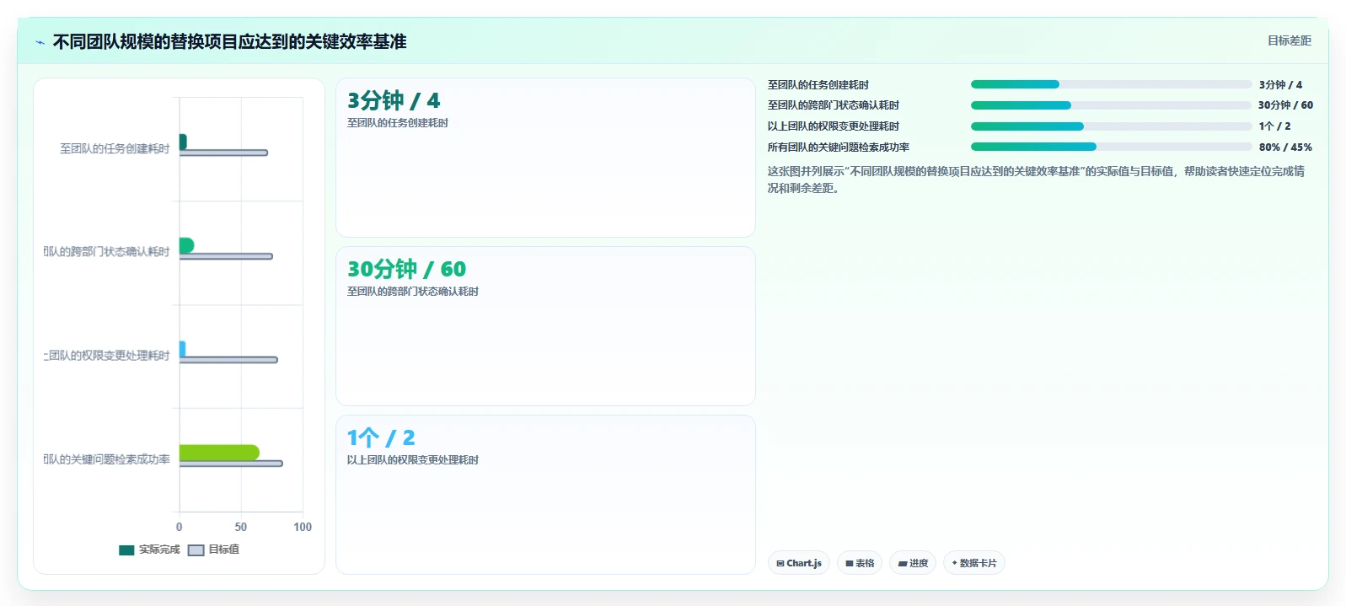This screenshot has height=606, width=1346.
Task: Click the green actual bar for 跨部门状态确认耗时
Action: tap(186, 245)
